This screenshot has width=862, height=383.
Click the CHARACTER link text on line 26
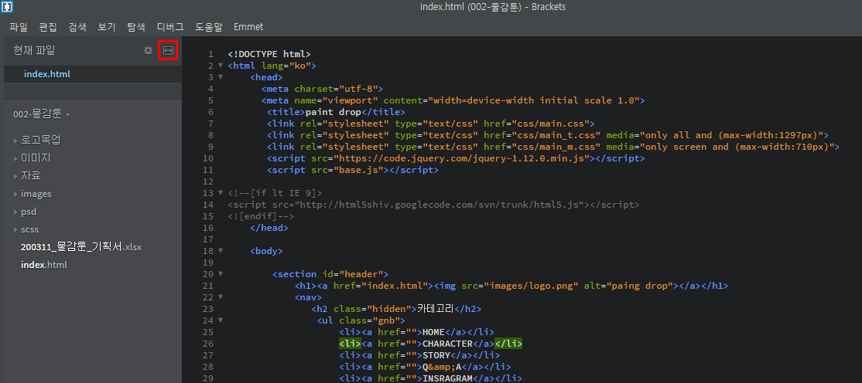tap(447, 344)
